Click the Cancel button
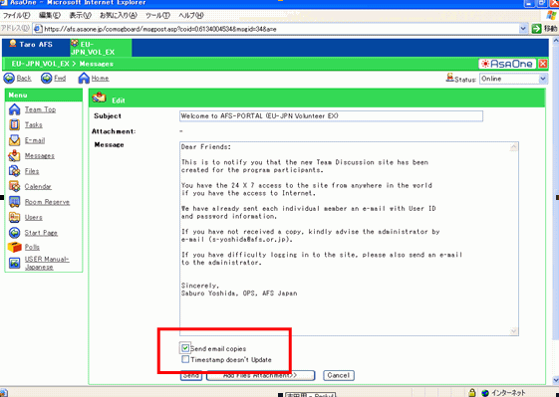559x397 pixels. tap(339, 375)
